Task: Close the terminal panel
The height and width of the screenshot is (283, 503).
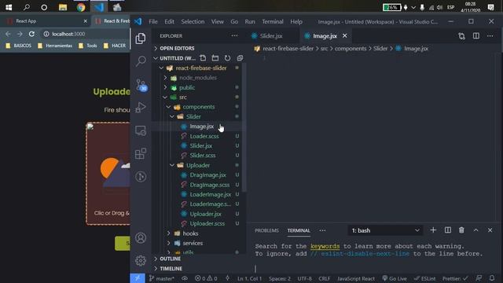Action: point(490,230)
